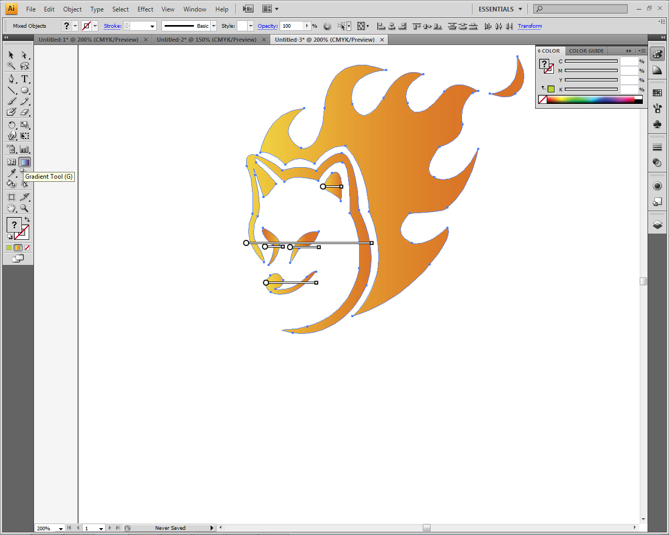Screen dimensions: 669x535
Task: Click the Opacity link in the control panel
Action: tap(267, 26)
